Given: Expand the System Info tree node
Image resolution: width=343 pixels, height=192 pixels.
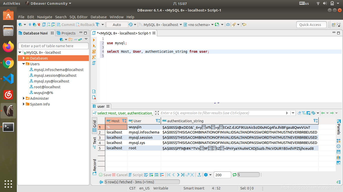Looking at the screenshot, I should (24, 104).
